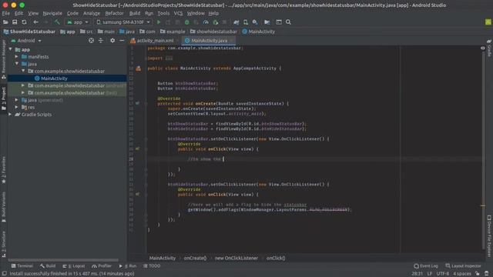Open Project panel settings gear icon
493x277 pixels.
(112, 41)
